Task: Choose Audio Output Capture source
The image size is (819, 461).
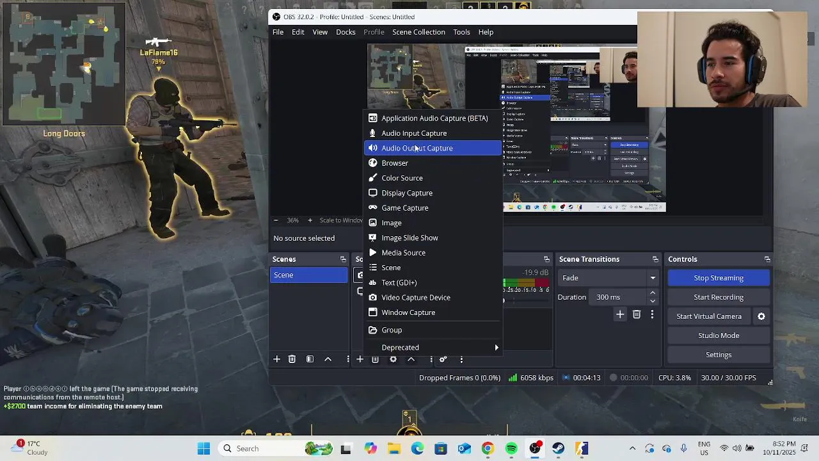Action: pos(433,148)
